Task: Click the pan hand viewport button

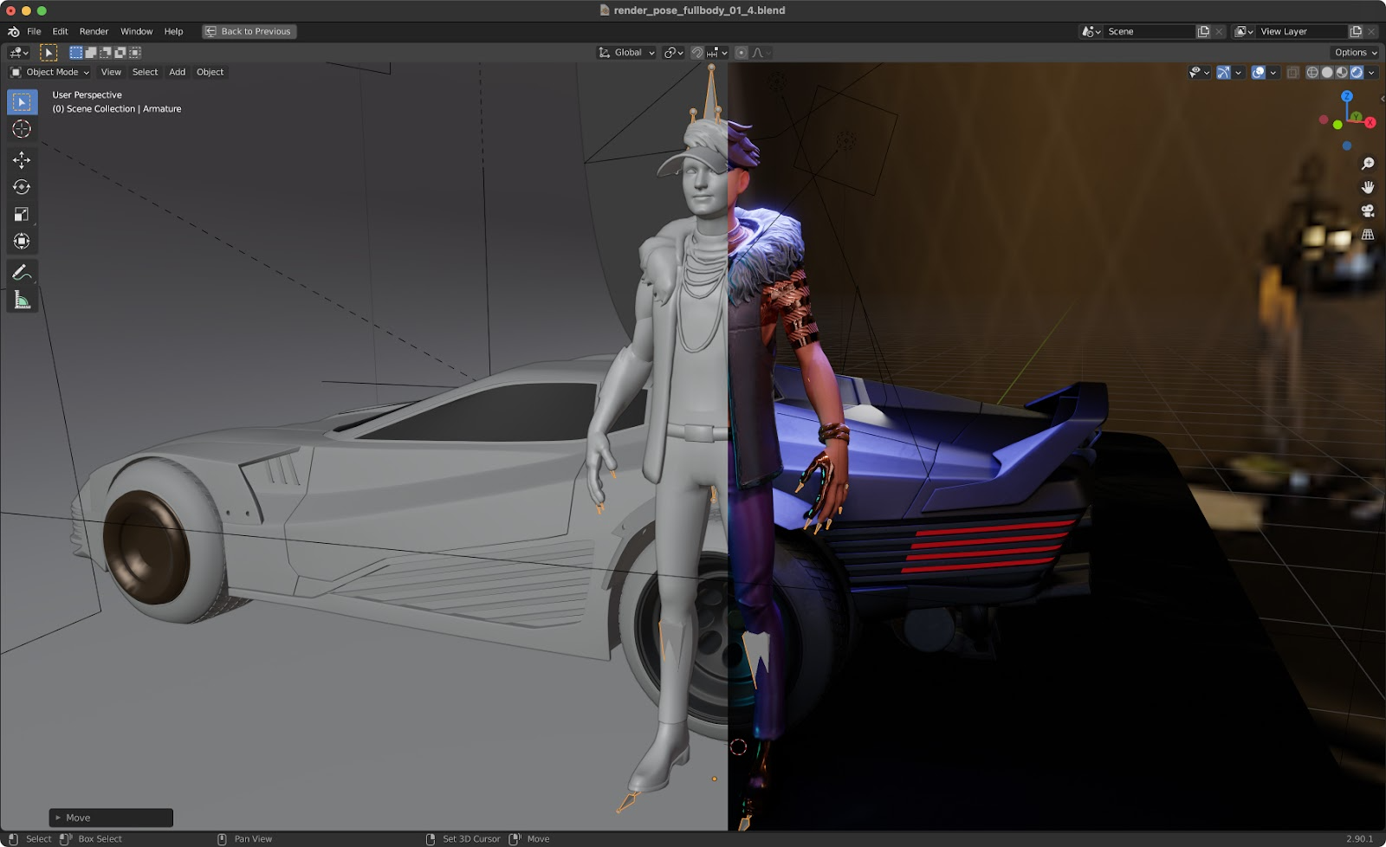Action: [1368, 187]
